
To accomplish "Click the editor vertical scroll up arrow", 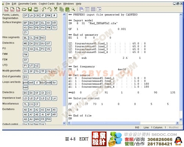I will tap(181, 15).
